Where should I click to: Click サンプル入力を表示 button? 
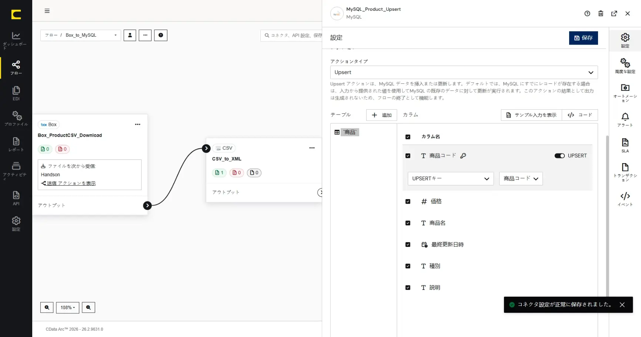coord(531,115)
